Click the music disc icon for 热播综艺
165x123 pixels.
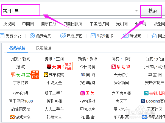[x=63, y=36]
